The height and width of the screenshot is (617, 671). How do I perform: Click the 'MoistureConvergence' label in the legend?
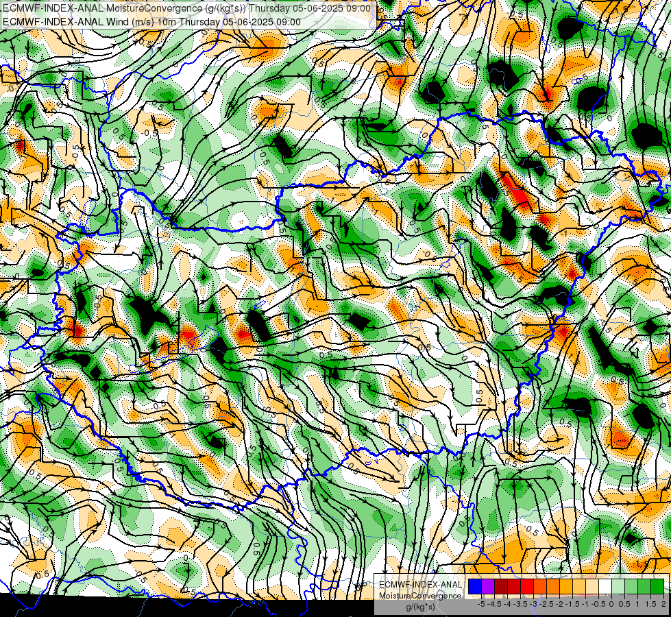pos(420,596)
